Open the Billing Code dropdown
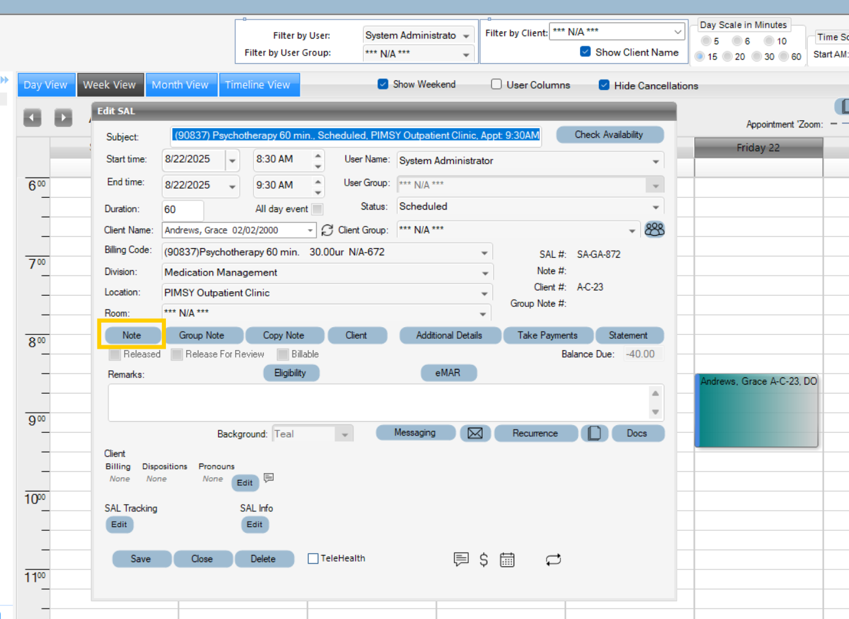Viewport: 849px width, 619px height. click(484, 252)
